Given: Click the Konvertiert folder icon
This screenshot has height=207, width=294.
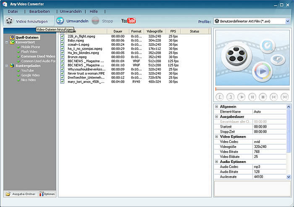Looking at the screenshot, I should pyautogui.click(x=12, y=42).
